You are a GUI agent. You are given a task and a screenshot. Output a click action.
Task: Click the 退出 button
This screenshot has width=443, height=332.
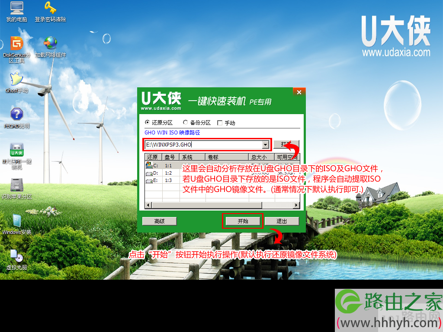tap(282, 221)
